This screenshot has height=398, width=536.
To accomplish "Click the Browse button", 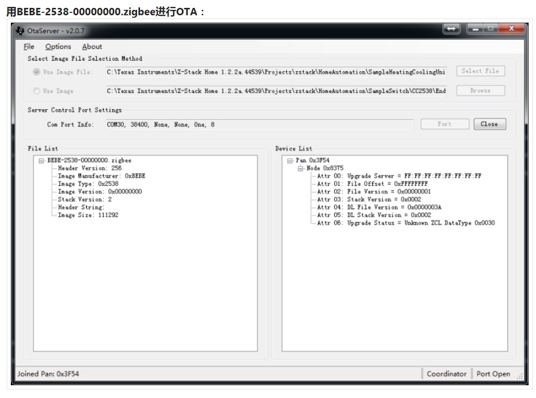I will pos(480,91).
